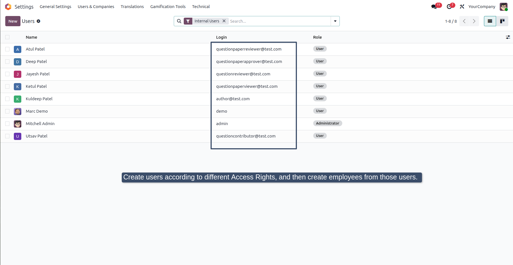Click the Users gear actions icon
The image size is (513, 265).
point(38,21)
